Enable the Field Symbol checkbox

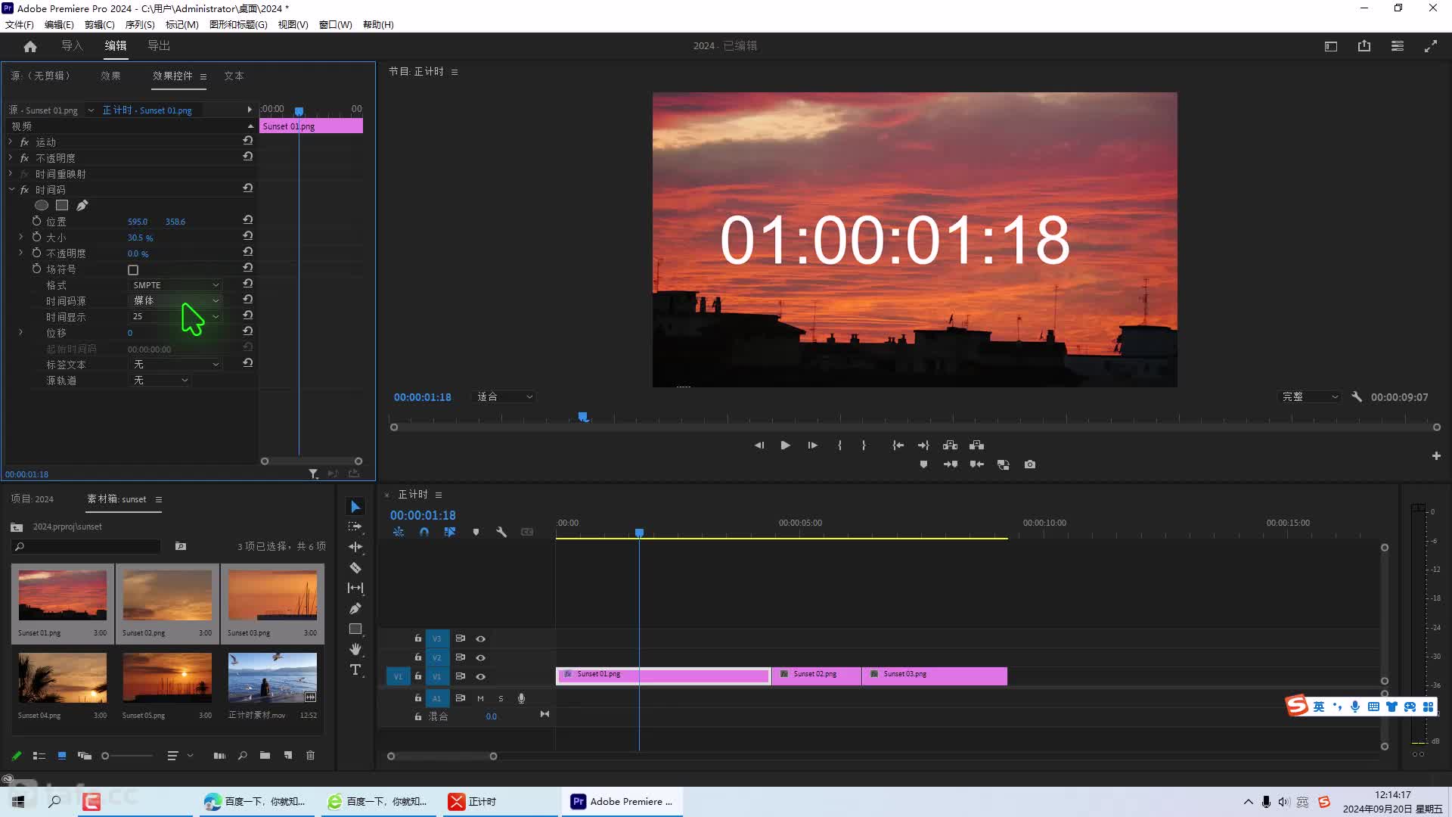[x=133, y=270]
